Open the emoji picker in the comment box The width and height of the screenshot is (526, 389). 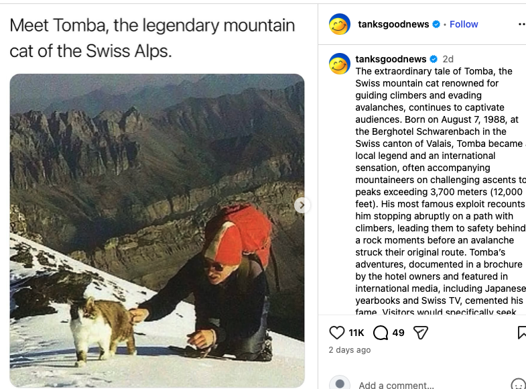click(518, 385)
